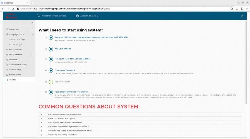Reload the page in the browser

(12, 9)
